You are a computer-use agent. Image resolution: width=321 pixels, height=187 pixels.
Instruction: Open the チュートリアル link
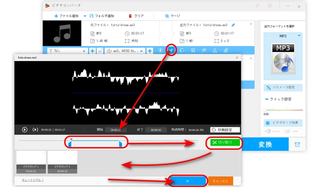(33, 180)
